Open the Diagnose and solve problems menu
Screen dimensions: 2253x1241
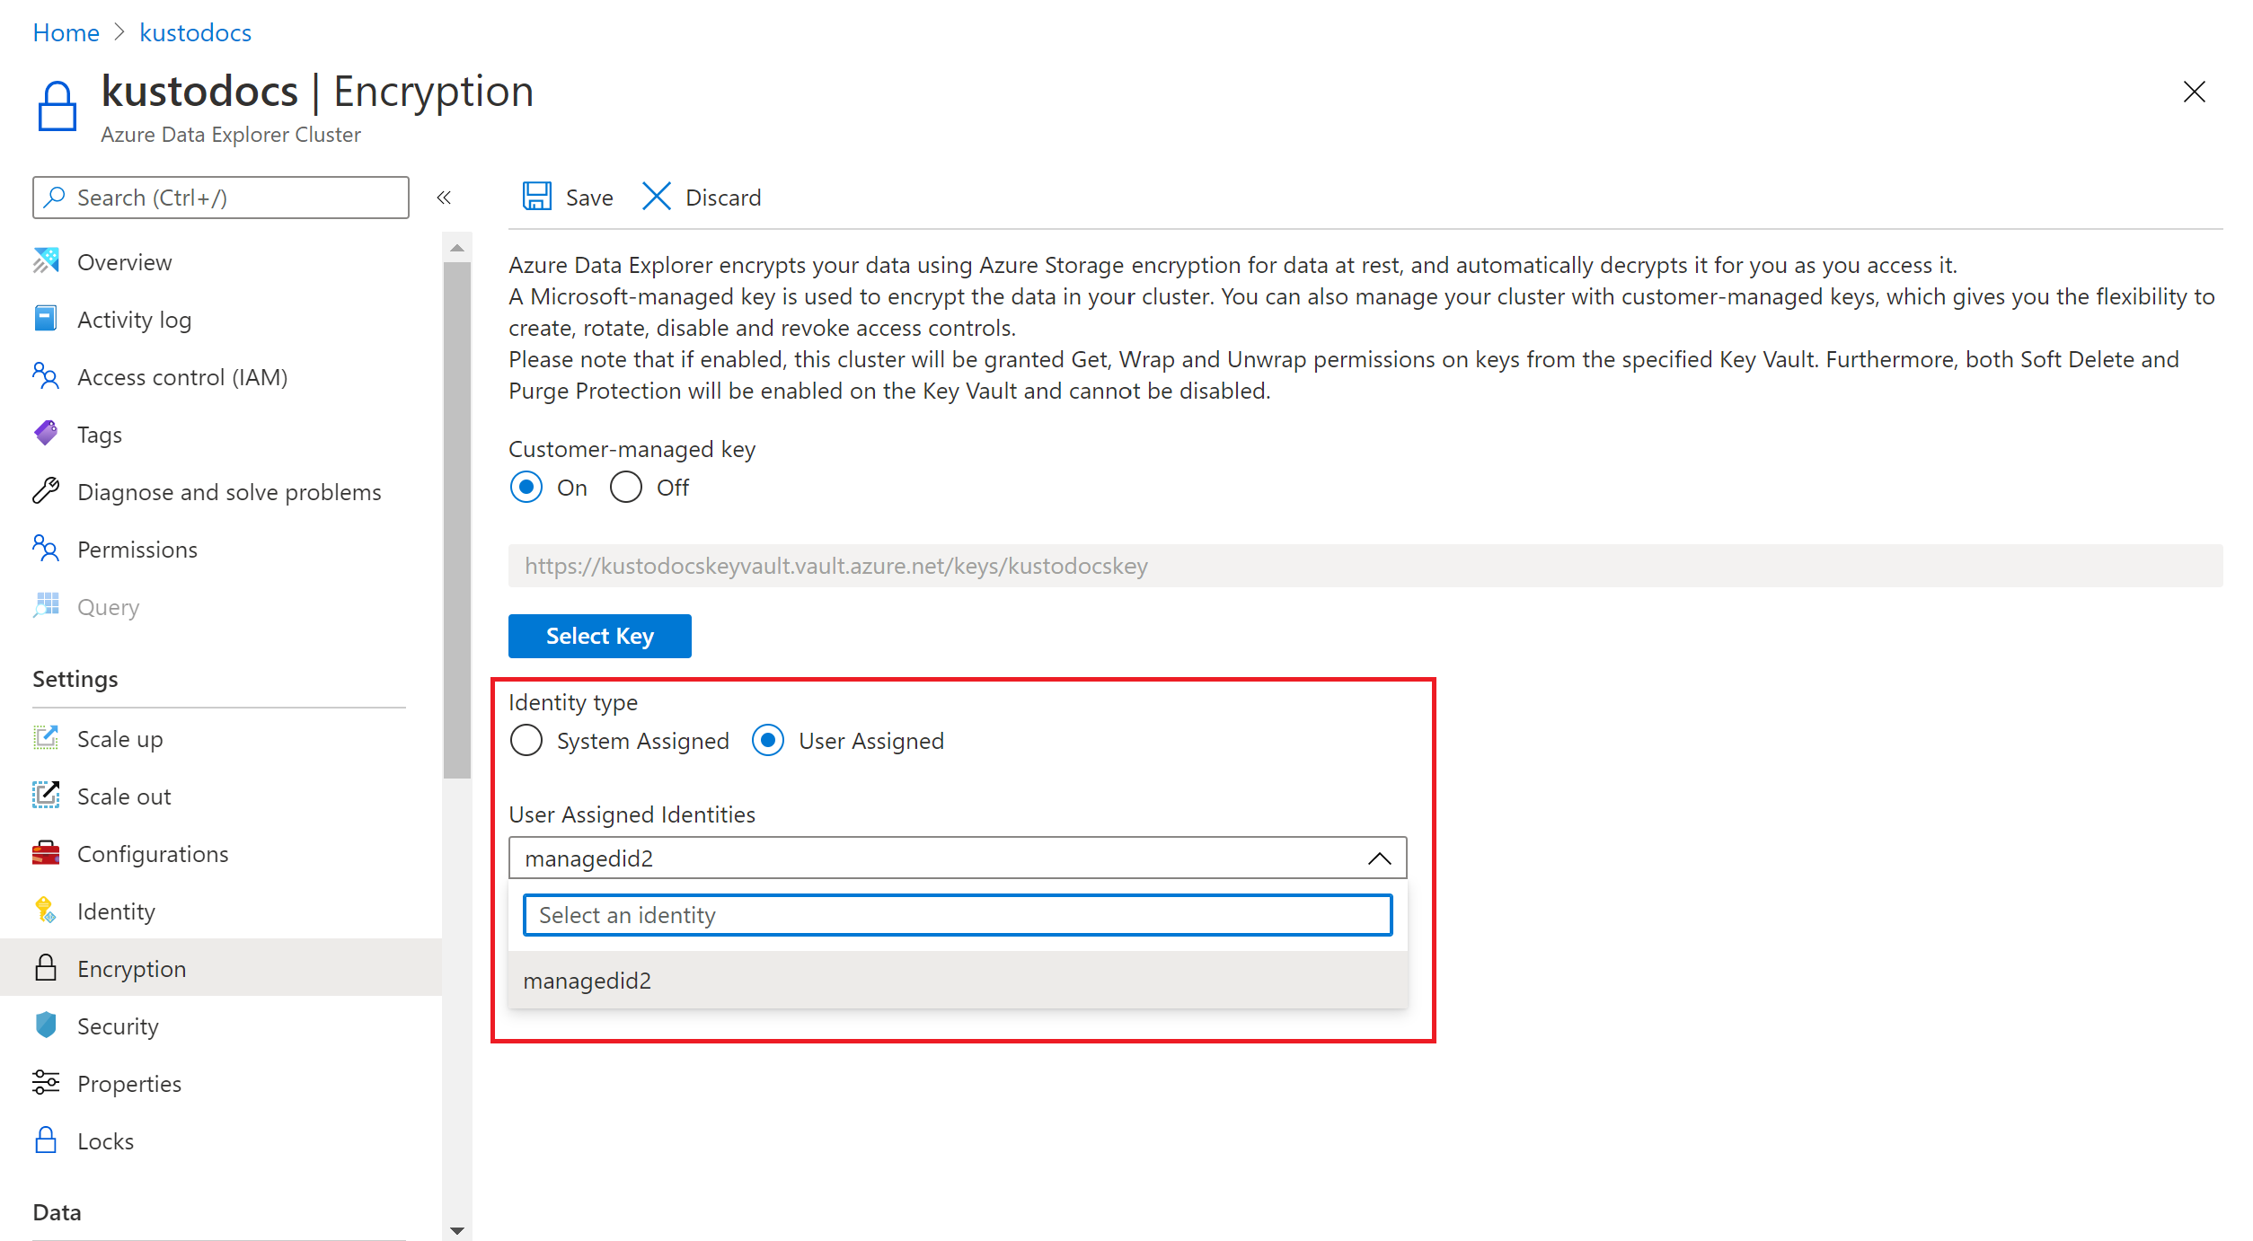(229, 490)
